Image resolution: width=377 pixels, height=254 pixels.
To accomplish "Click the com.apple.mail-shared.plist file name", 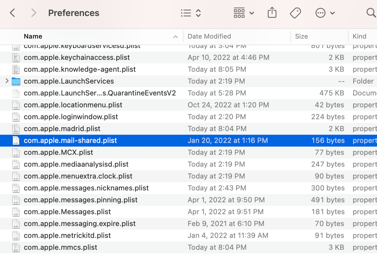I will click(70, 140).
